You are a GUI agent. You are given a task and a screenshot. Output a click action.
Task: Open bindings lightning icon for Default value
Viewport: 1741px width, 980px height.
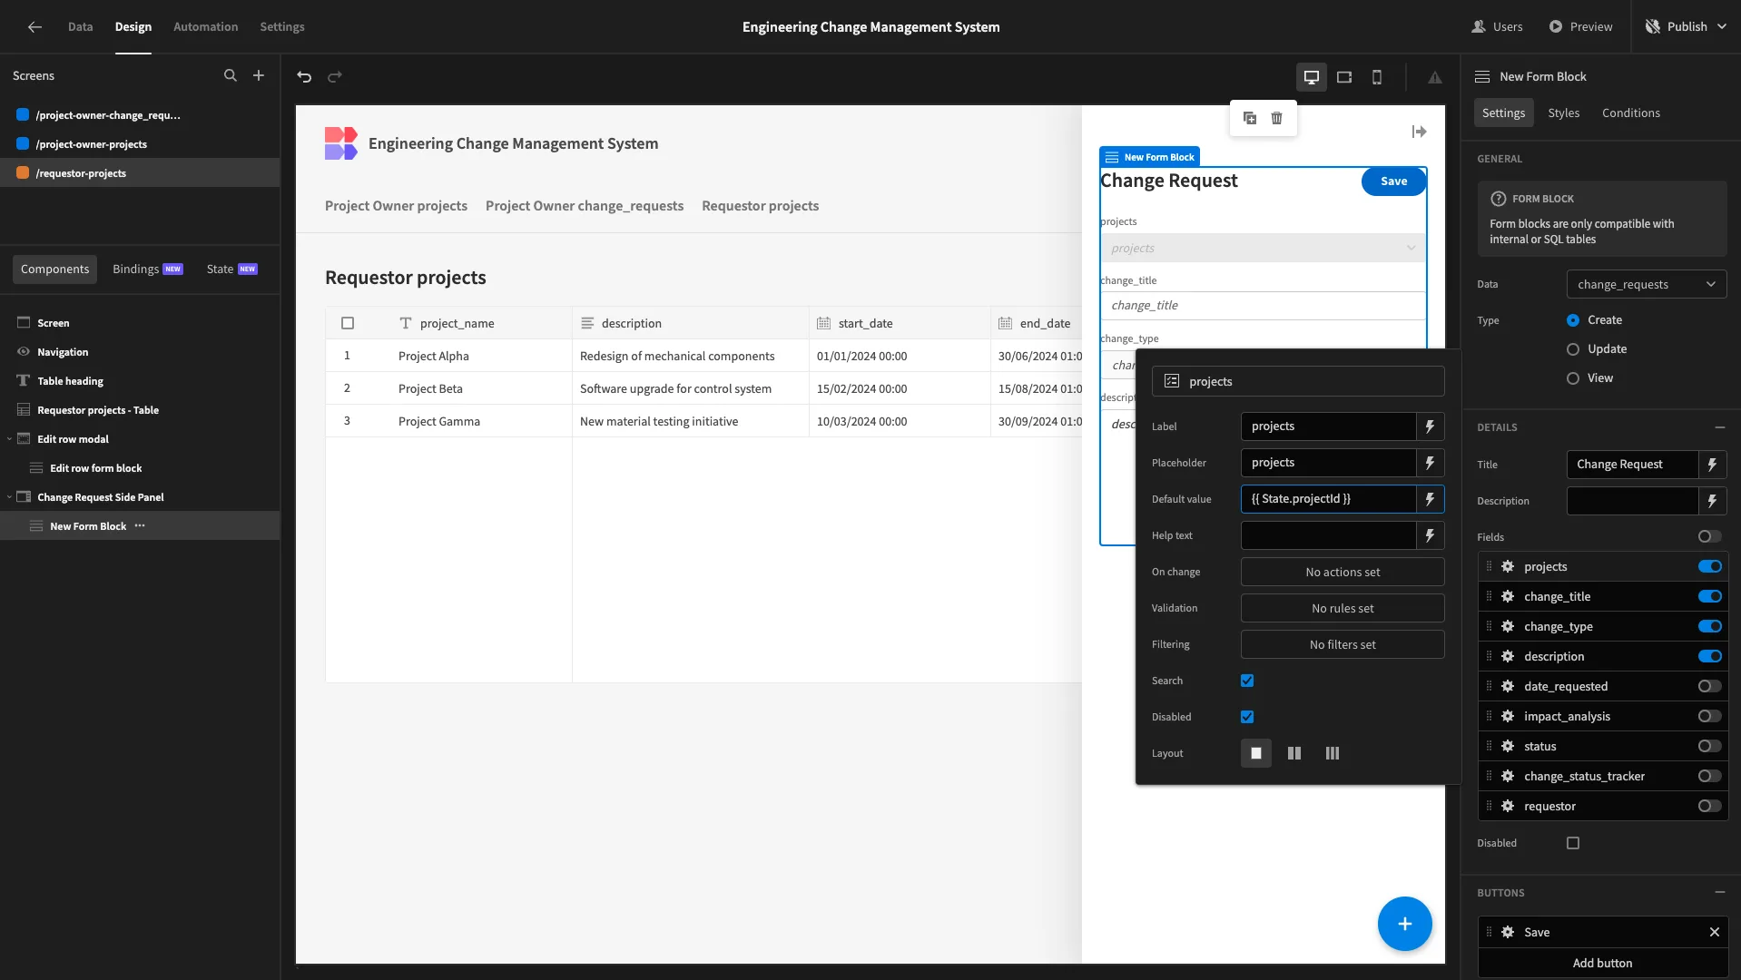point(1430,499)
